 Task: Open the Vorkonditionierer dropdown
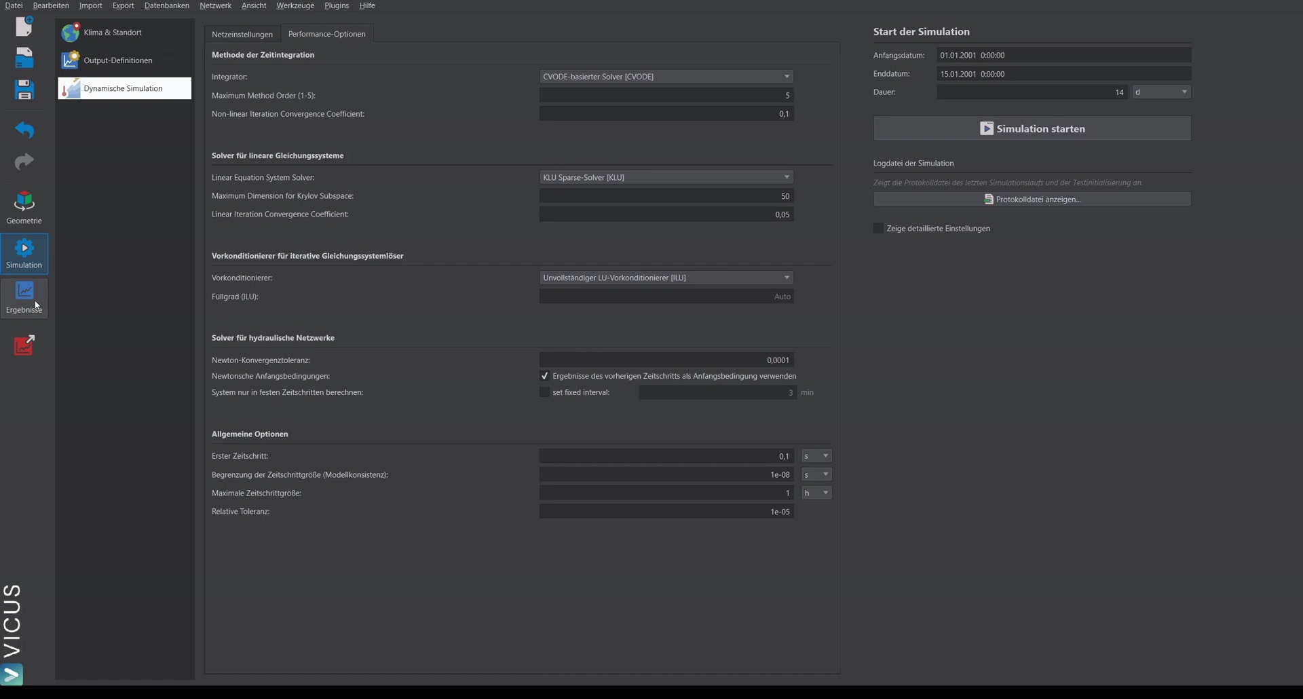tap(666, 278)
